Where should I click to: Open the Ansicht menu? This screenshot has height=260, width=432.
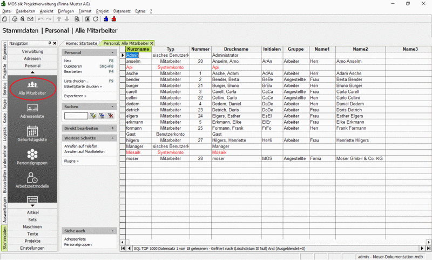[x=46, y=11]
